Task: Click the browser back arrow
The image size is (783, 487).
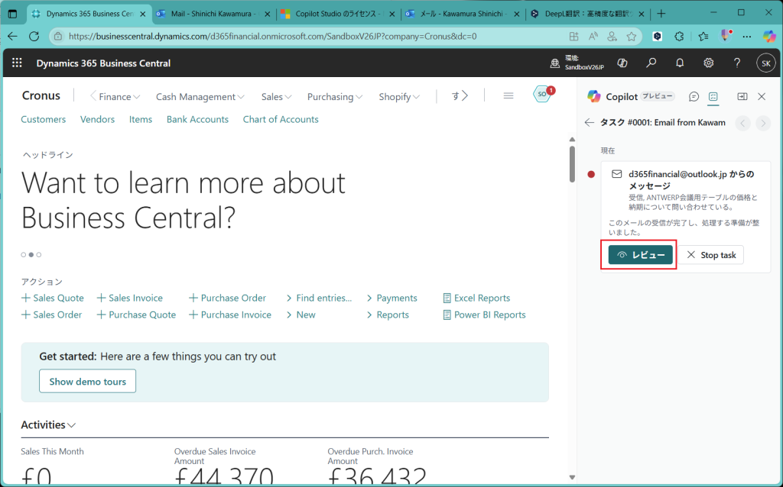Action: (12, 37)
